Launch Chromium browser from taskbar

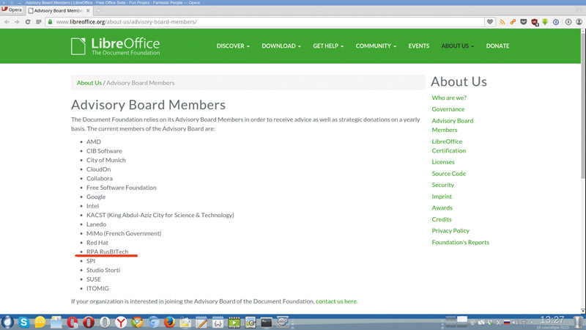(x=153, y=322)
